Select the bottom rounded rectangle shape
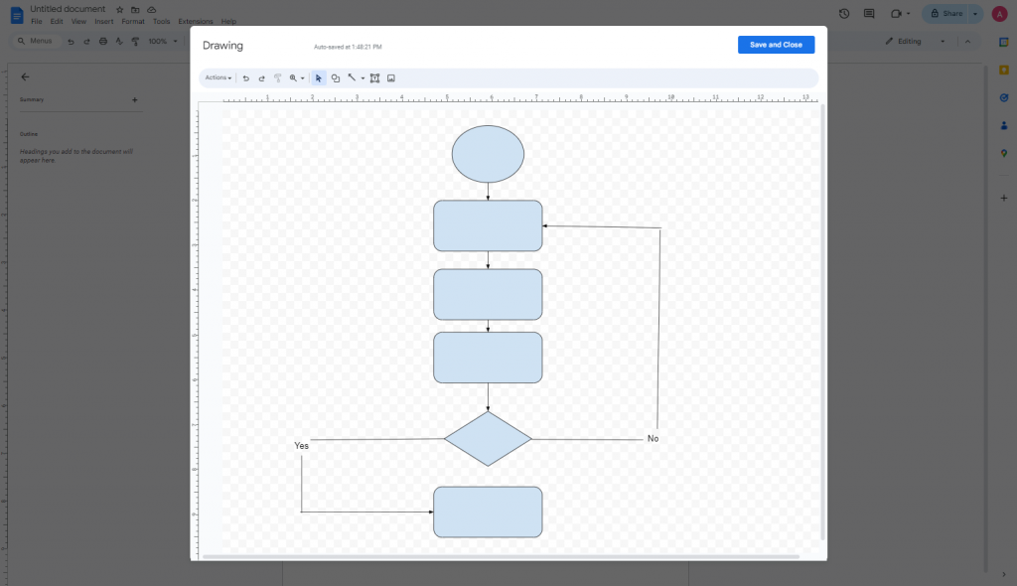The width and height of the screenshot is (1017, 586). (488, 513)
